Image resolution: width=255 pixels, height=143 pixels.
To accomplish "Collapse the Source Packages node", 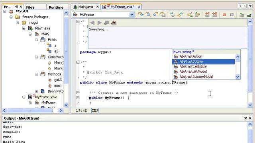I will [11, 17].
